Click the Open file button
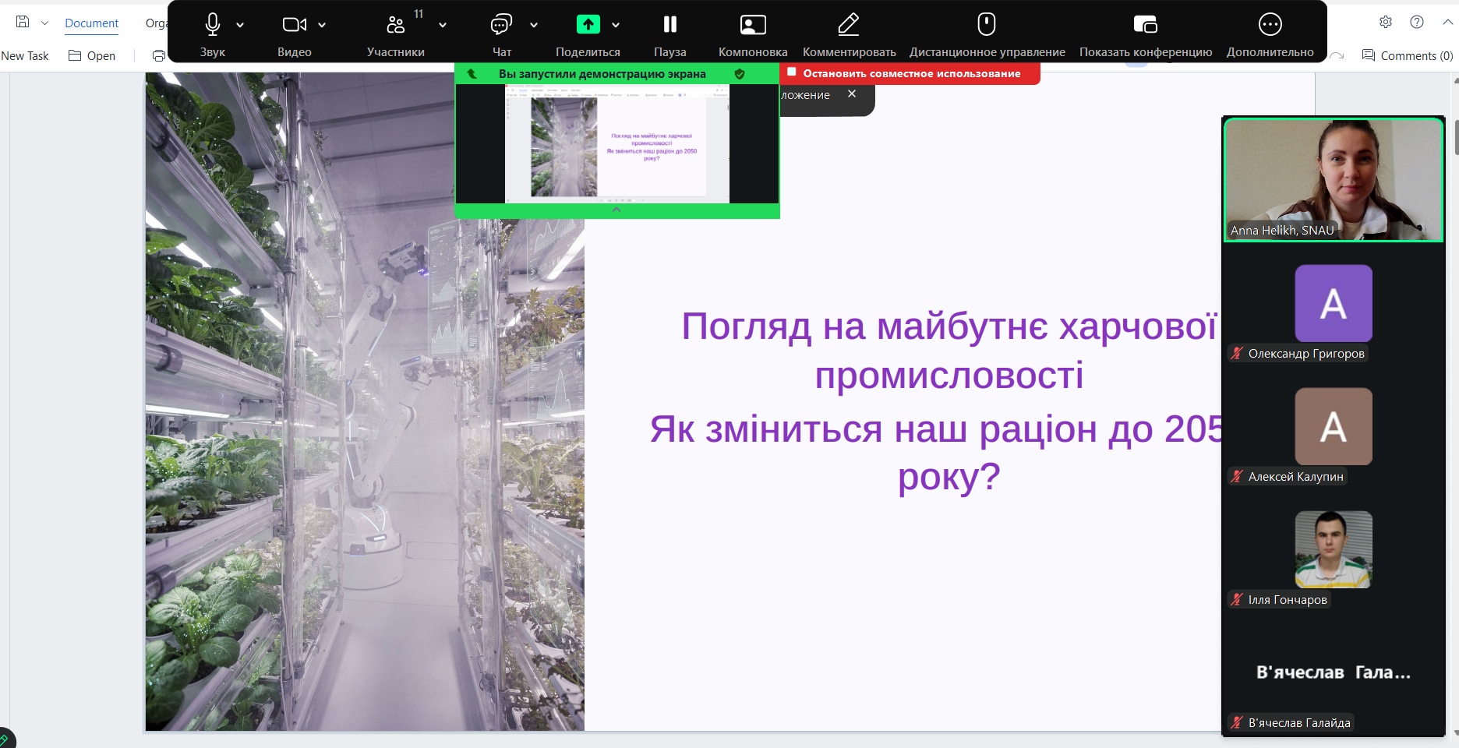Screen dimensions: 1459x748 coord(92,56)
